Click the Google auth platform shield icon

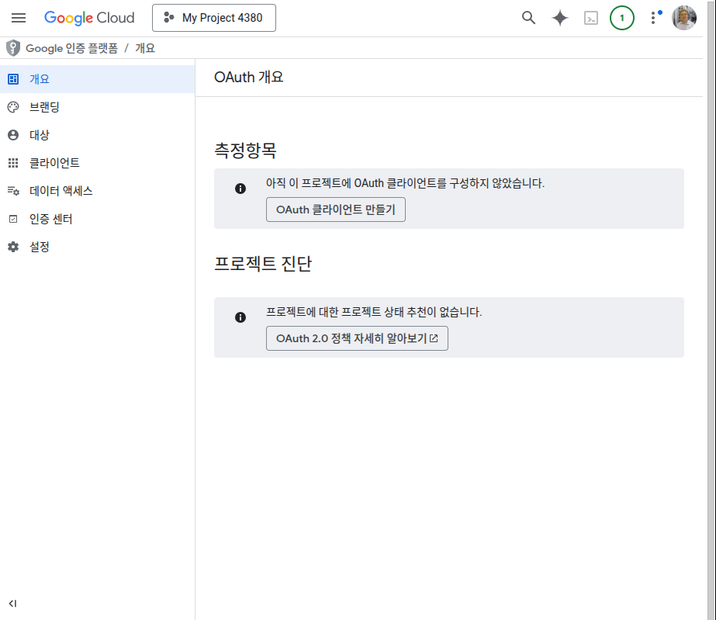(12, 48)
